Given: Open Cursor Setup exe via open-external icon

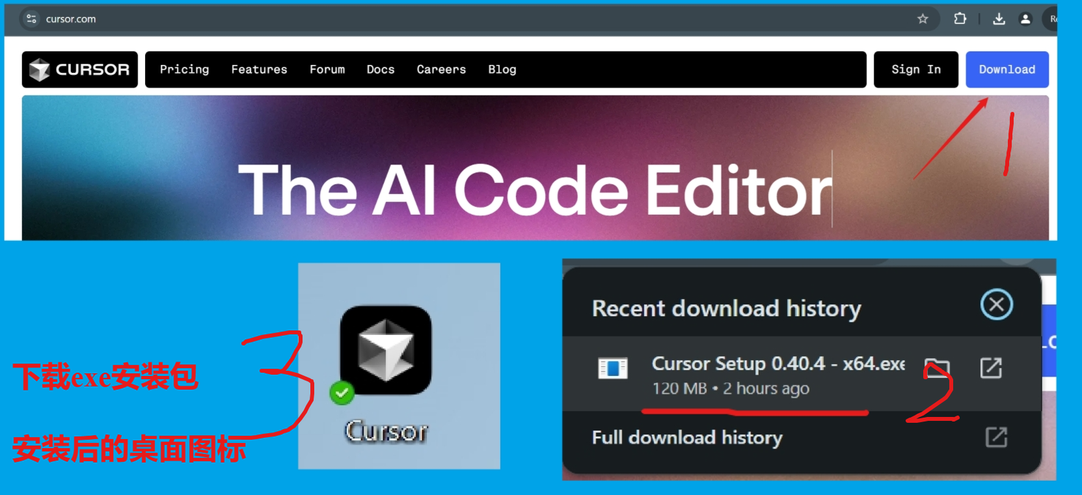Looking at the screenshot, I should click(991, 368).
